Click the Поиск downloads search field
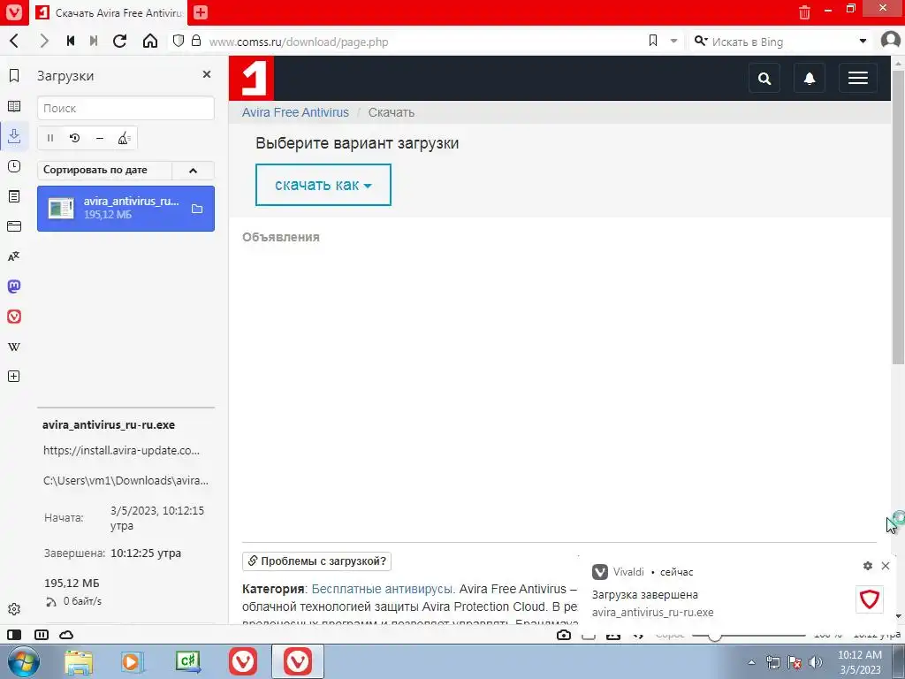This screenshot has width=905, height=679. click(125, 108)
